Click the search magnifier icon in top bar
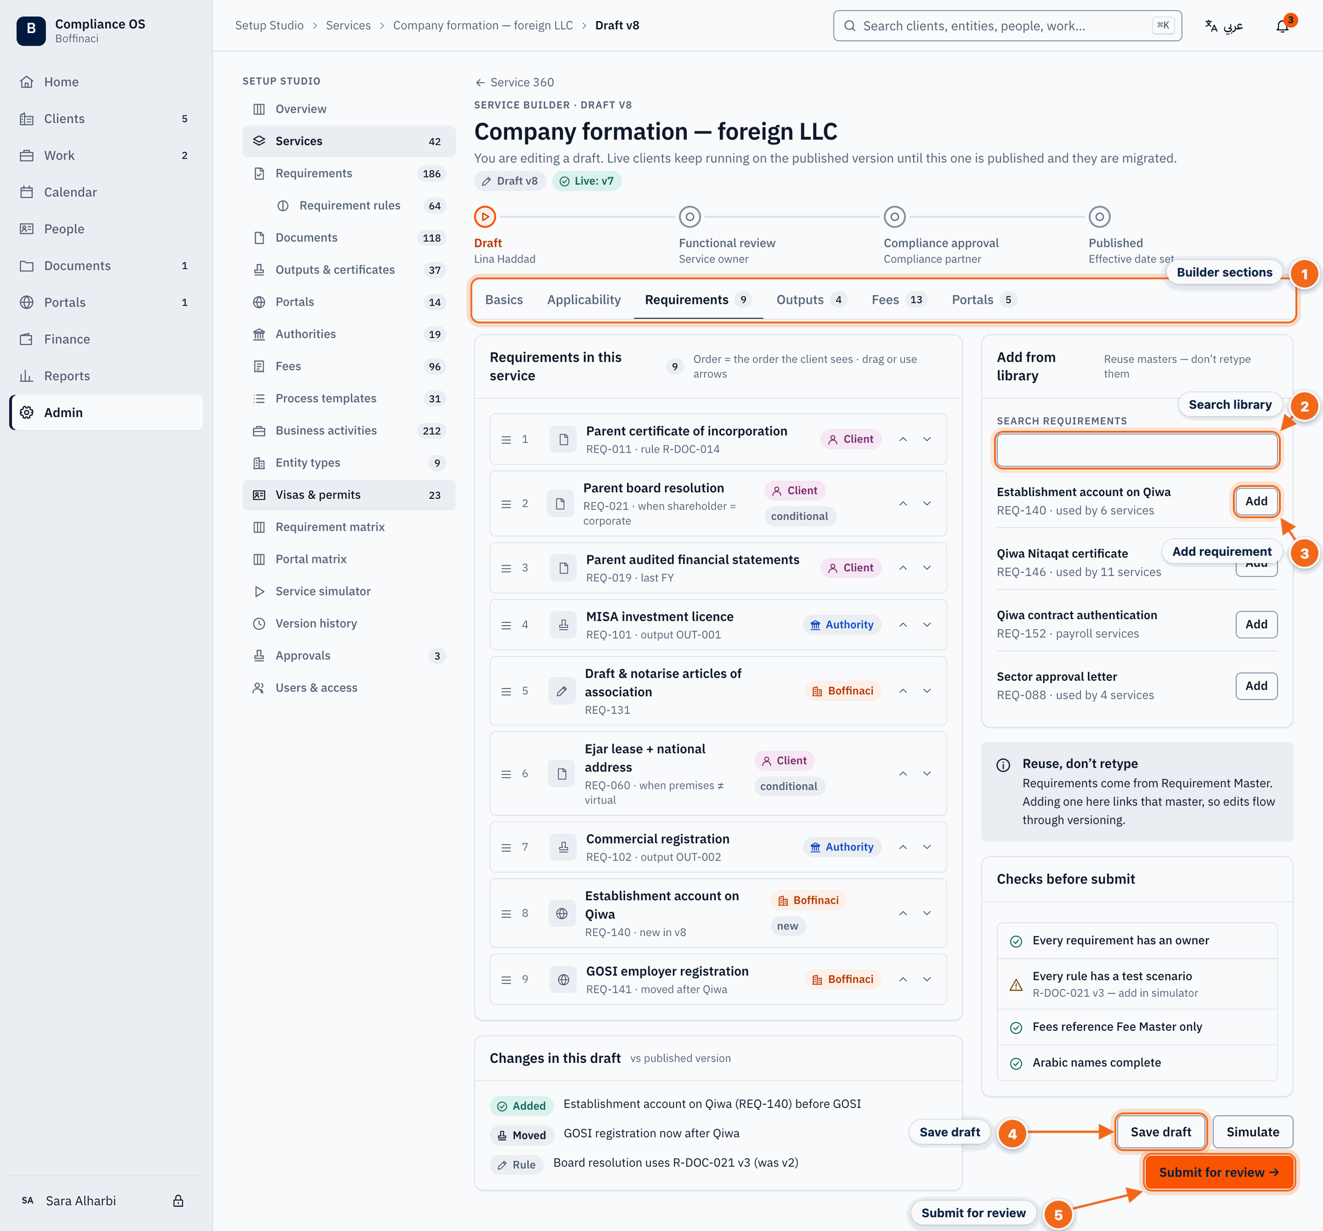1323x1231 pixels. 849,26
